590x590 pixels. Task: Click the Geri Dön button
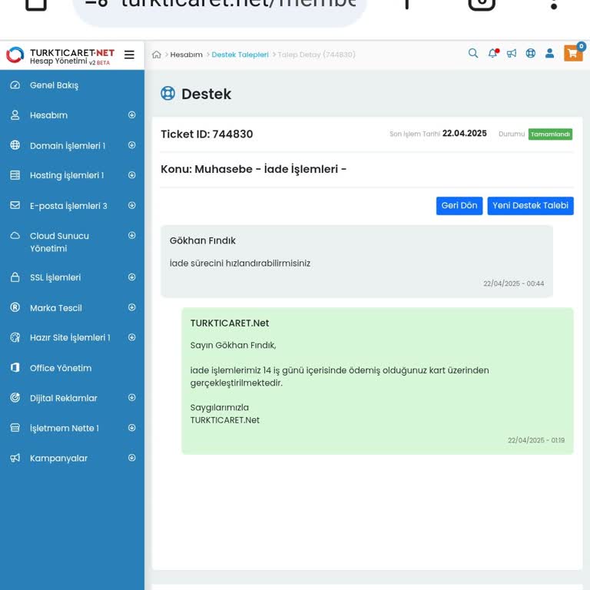tap(459, 206)
